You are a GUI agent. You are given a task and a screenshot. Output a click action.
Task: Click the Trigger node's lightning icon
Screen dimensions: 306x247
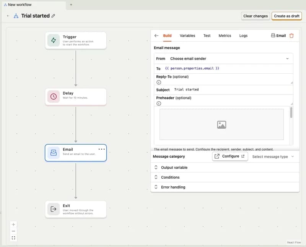(54, 40)
